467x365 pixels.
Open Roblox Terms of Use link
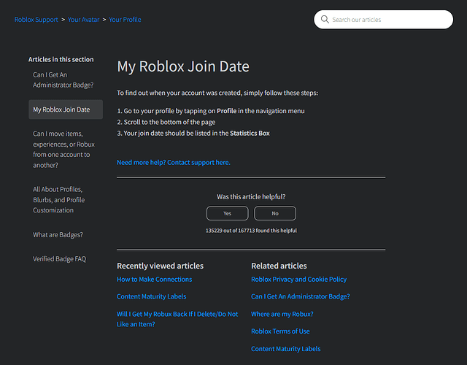point(280,331)
